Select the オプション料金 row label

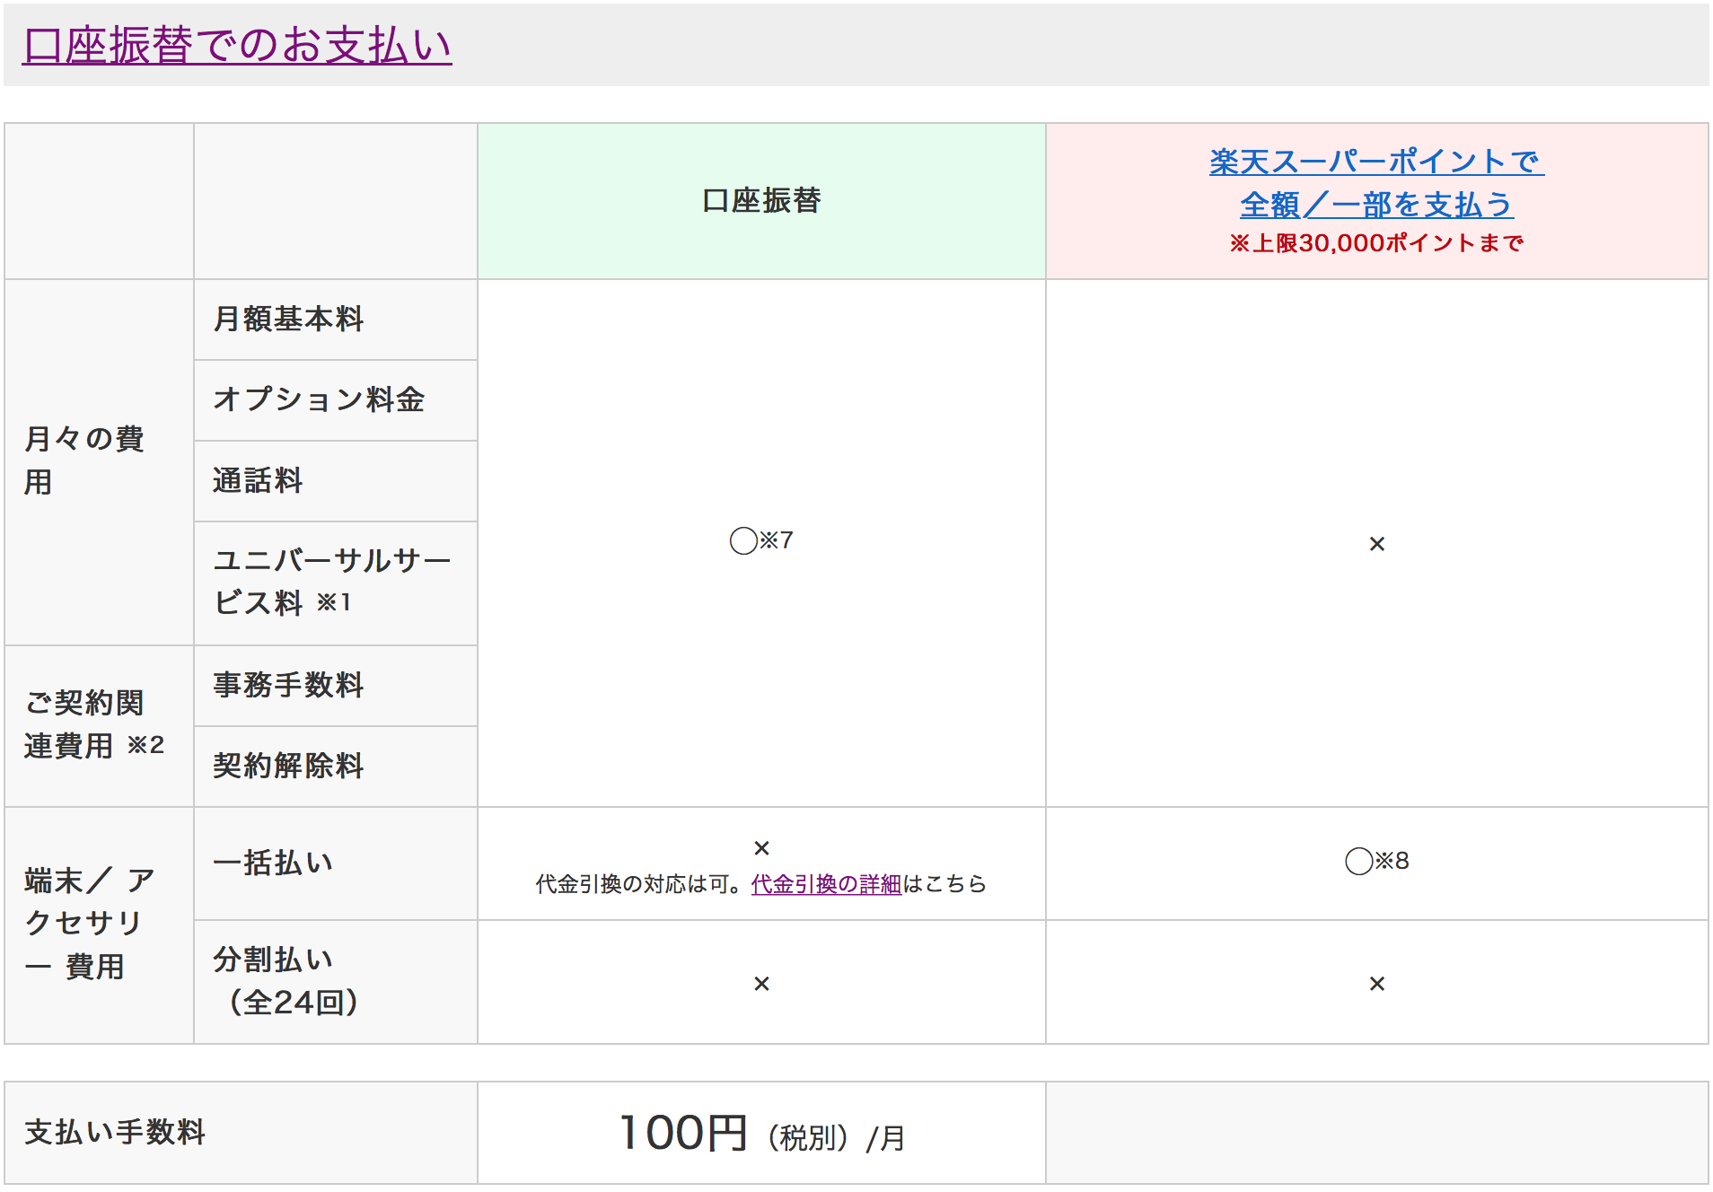319,399
